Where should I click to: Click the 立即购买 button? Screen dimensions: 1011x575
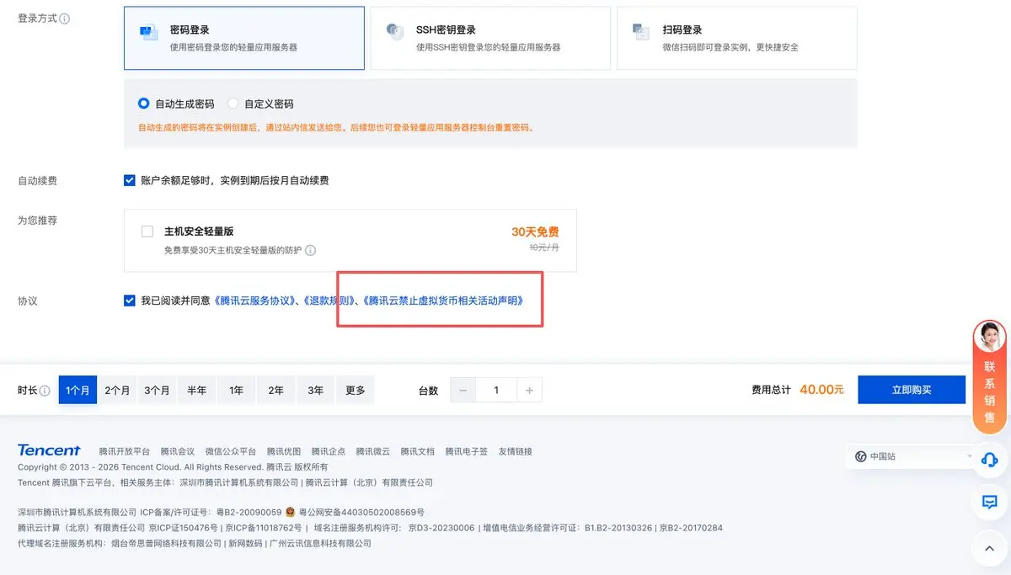[x=912, y=390]
